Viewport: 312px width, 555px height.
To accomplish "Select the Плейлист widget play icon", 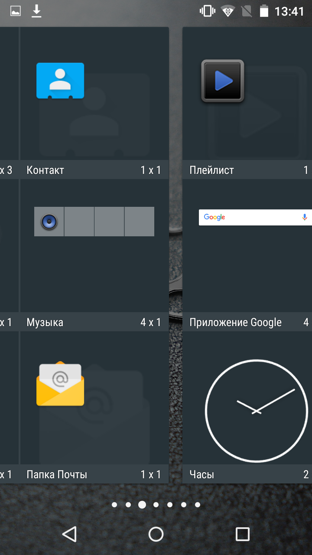I will [x=223, y=81].
